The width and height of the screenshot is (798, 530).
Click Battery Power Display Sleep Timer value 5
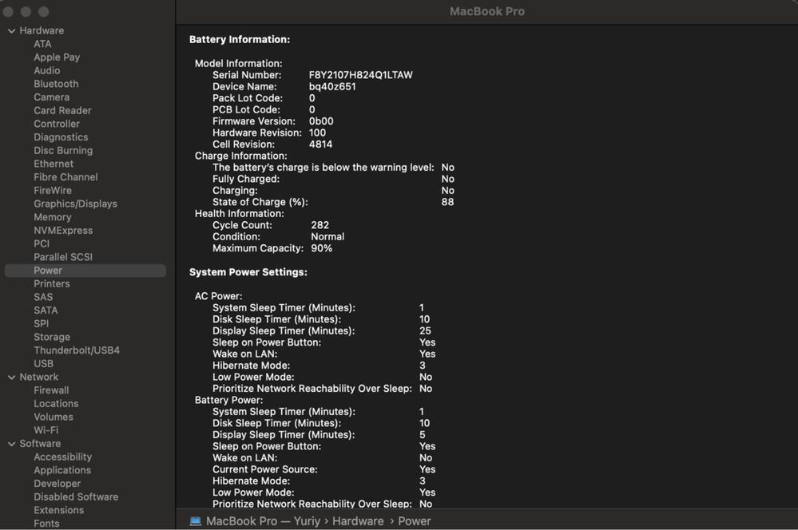point(423,435)
